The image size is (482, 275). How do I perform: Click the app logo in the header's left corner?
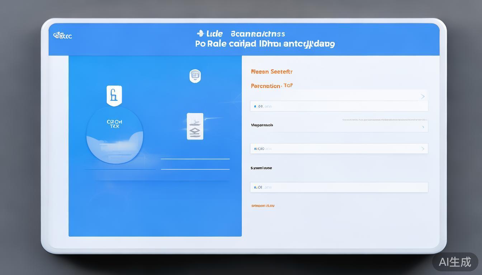[x=63, y=36]
